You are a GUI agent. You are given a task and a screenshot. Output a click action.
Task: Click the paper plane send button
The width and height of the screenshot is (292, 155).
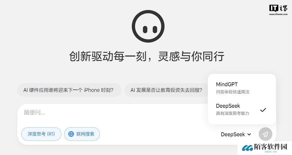point(265,134)
